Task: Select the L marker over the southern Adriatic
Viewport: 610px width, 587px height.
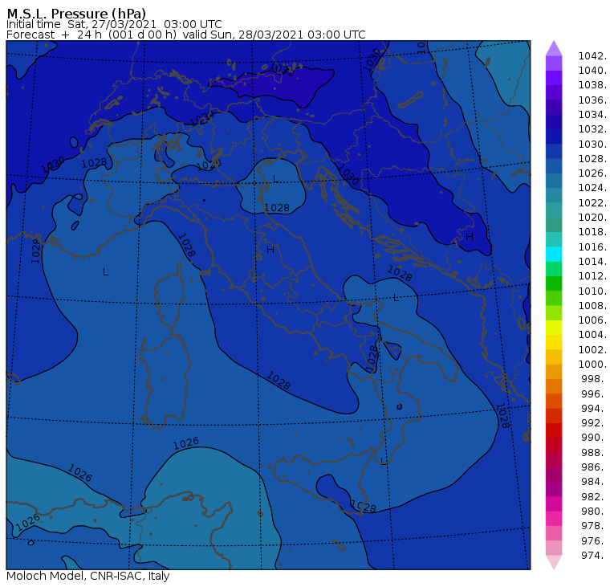Action: (396, 298)
